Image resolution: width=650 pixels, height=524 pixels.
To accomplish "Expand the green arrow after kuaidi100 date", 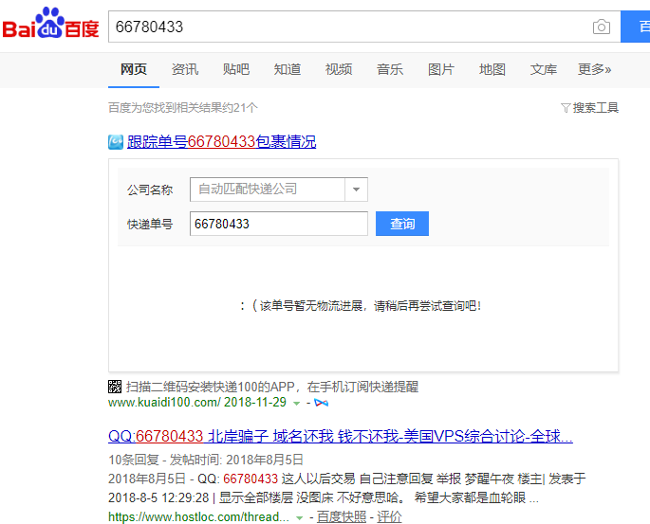I will (x=296, y=403).
